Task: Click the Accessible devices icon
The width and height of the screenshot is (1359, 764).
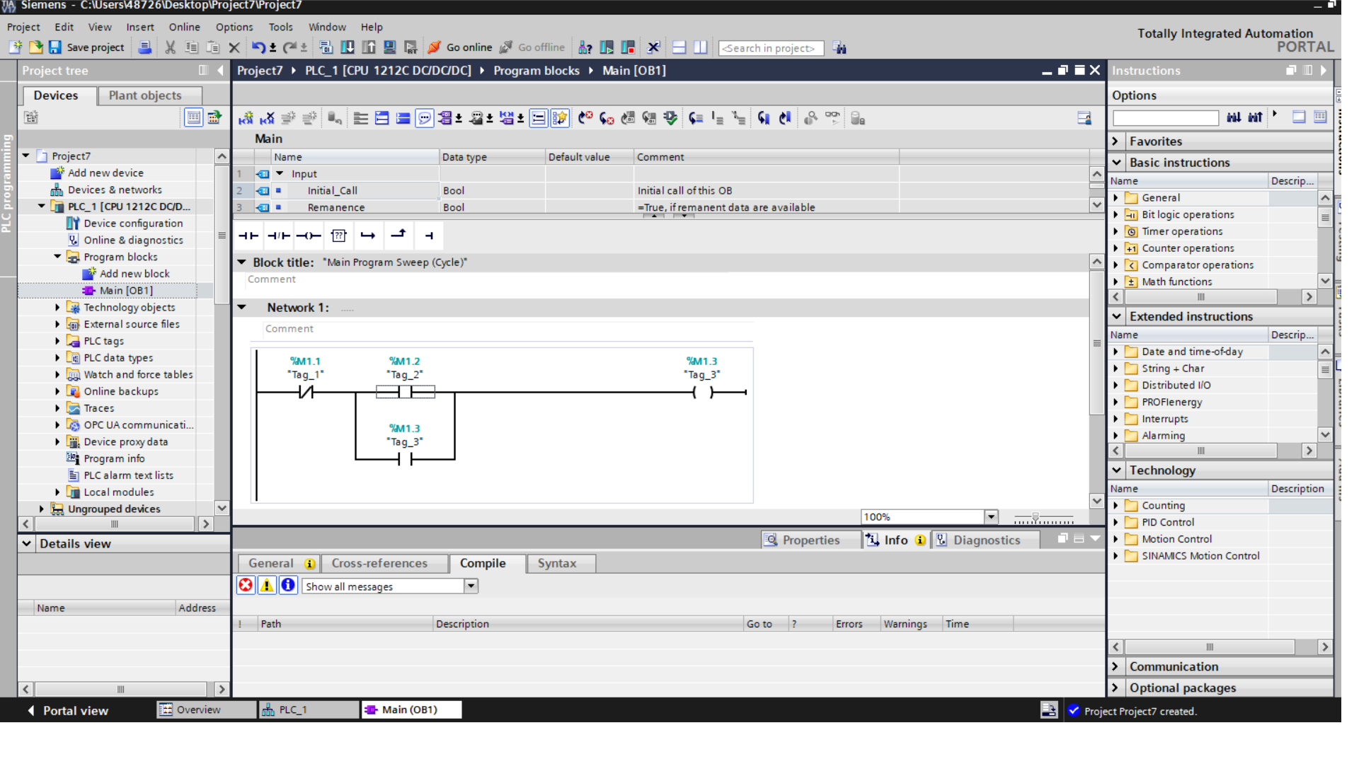Action: pos(585,47)
